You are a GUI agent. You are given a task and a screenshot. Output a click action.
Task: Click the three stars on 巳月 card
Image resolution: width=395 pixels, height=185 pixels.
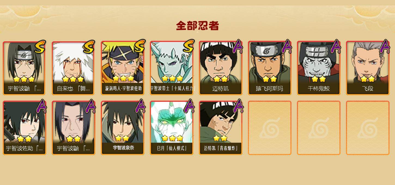[x=172, y=138]
